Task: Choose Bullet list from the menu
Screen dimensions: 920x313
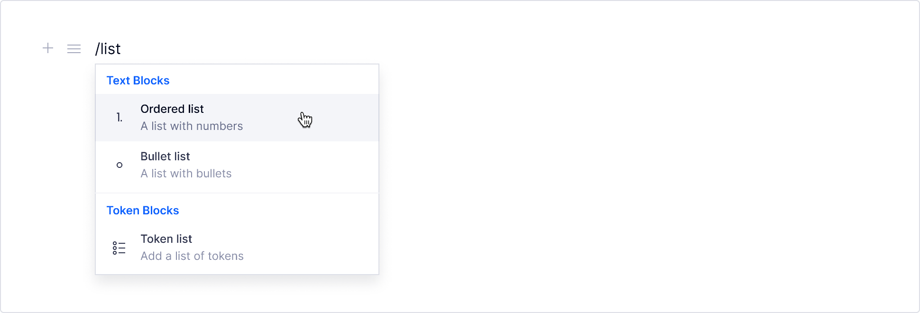Action: click(237, 165)
